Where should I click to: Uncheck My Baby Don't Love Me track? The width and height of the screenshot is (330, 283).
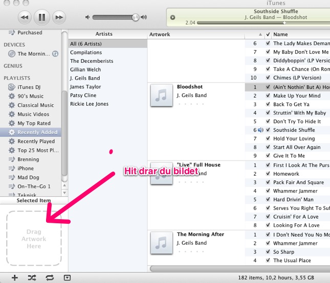point(268,52)
